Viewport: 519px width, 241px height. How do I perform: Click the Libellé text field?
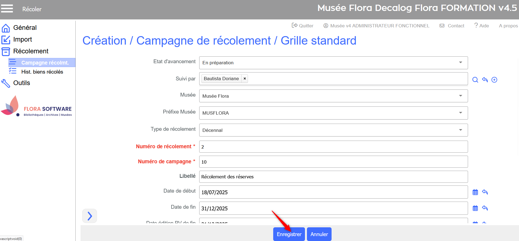333,177
